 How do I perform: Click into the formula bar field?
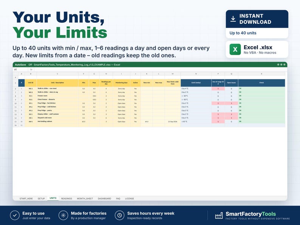coord(160,69)
